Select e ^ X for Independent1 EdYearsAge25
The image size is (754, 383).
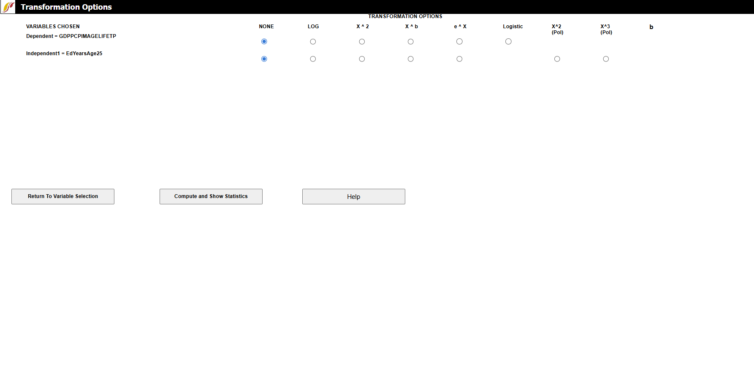[x=459, y=59]
